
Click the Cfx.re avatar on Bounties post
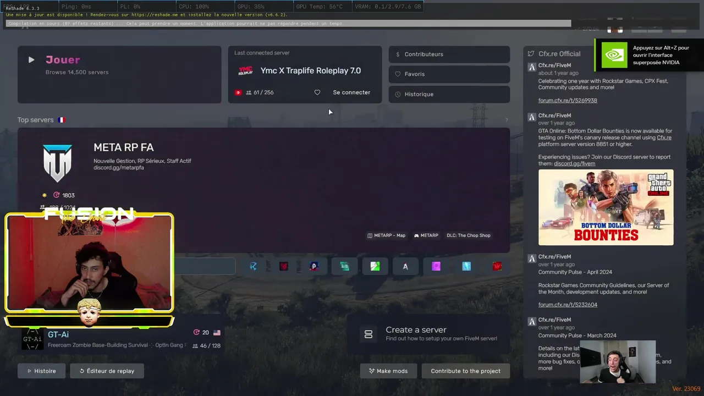(x=532, y=117)
